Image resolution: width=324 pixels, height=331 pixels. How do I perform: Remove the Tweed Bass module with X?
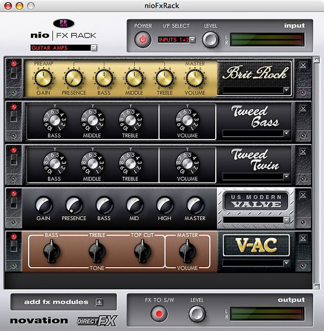[303, 109]
